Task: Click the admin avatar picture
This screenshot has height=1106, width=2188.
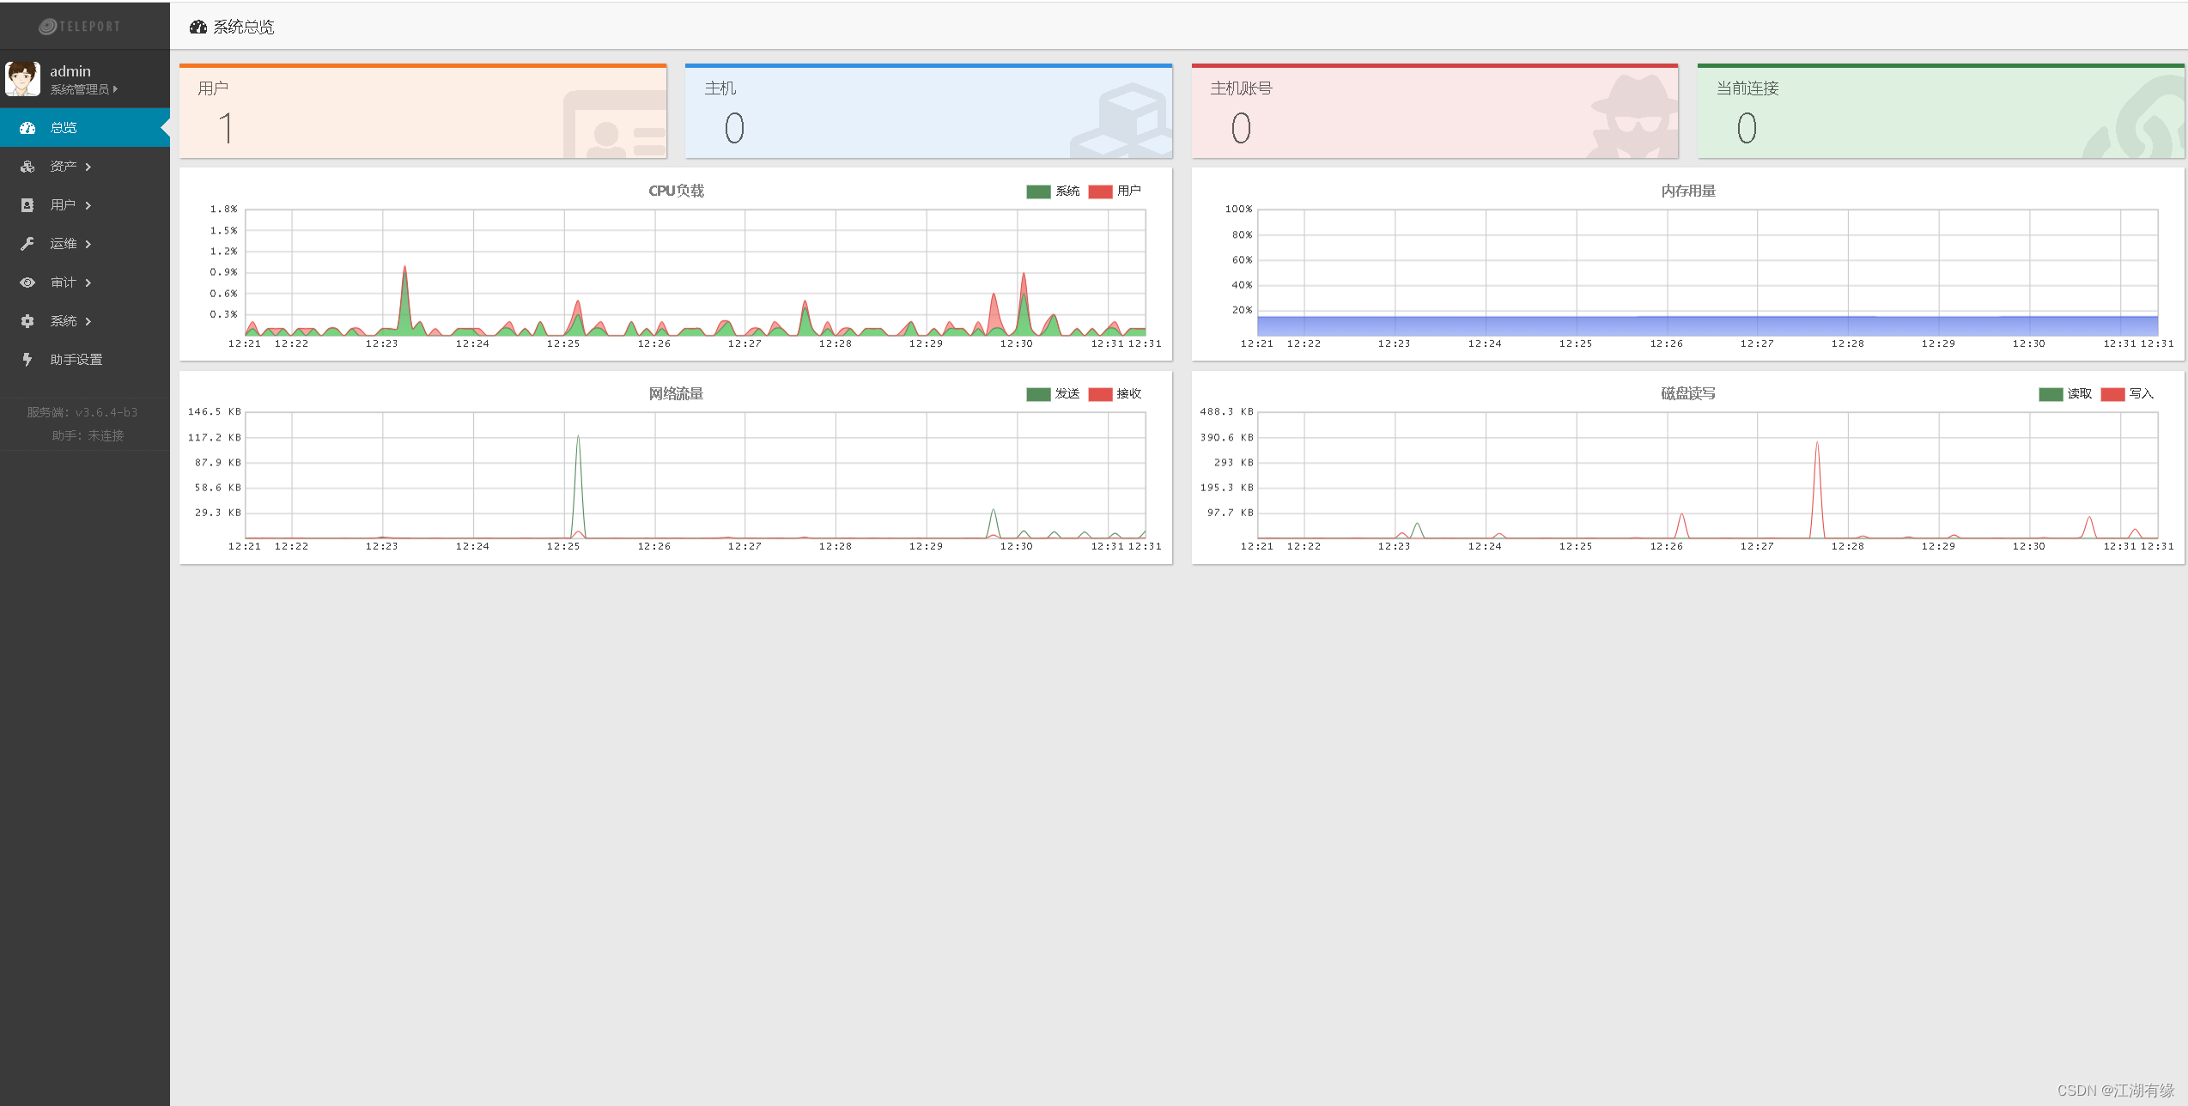Action: tap(23, 78)
